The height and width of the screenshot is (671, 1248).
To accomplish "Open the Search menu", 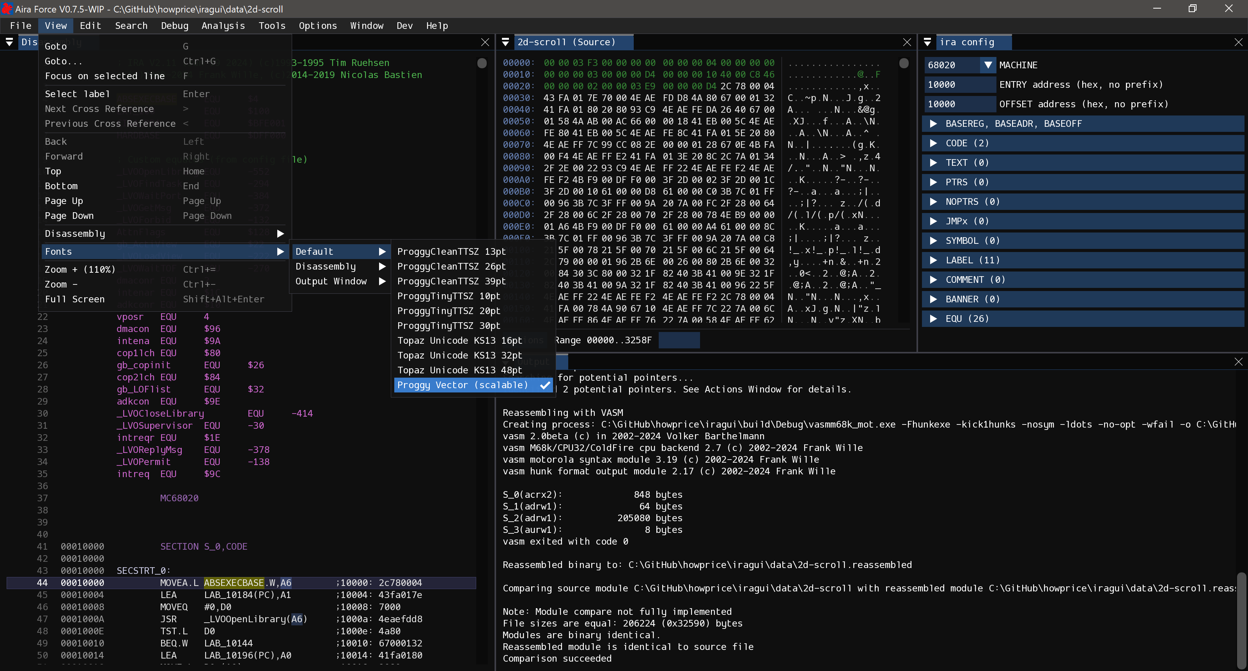I will pyautogui.click(x=131, y=26).
